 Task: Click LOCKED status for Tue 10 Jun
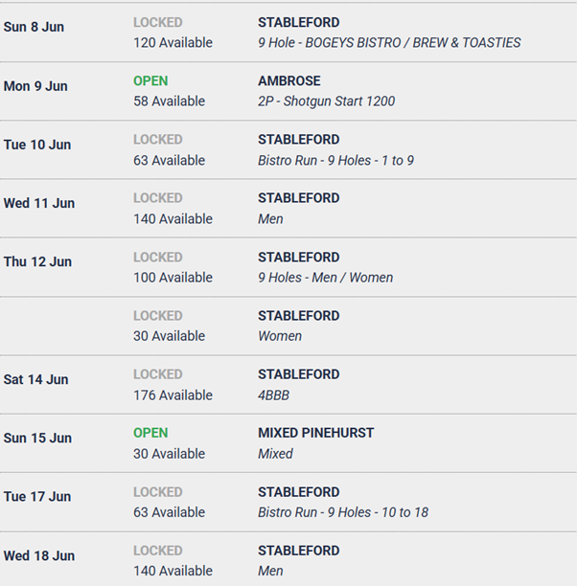coord(157,140)
